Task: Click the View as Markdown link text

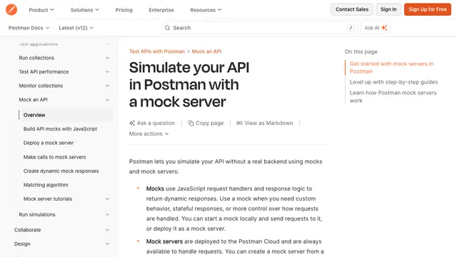Action: coord(268,123)
